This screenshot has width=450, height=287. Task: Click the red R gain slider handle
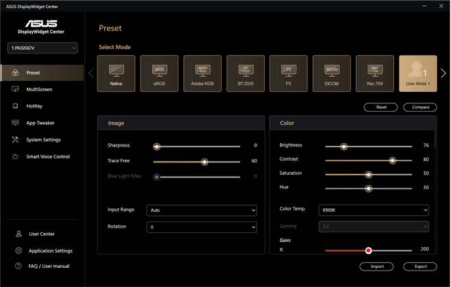click(x=368, y=251)
